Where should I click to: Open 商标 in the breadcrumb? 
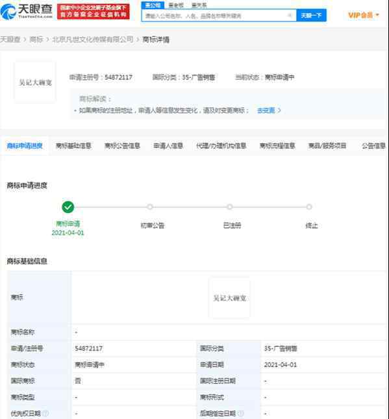click(36, 40)
